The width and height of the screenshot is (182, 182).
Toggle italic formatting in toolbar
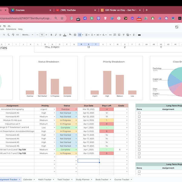click(x=56, y=35)
